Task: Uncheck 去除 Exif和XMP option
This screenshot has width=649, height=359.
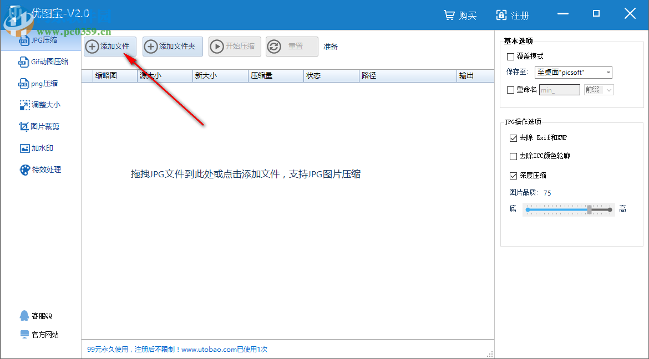Action: tap(513, 138)
